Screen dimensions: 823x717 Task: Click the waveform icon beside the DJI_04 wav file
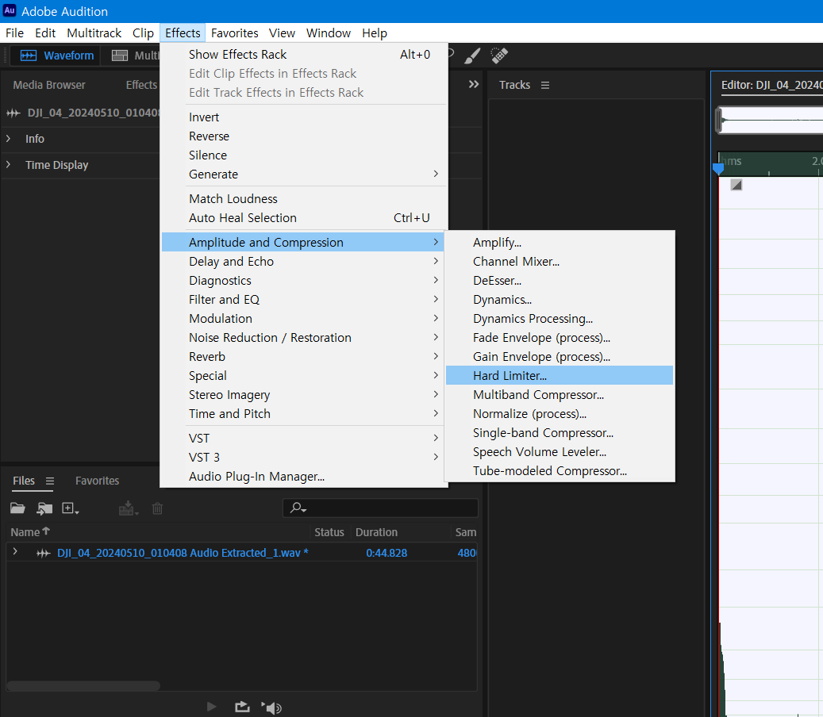pyautogui.click(x=44, y=553)
